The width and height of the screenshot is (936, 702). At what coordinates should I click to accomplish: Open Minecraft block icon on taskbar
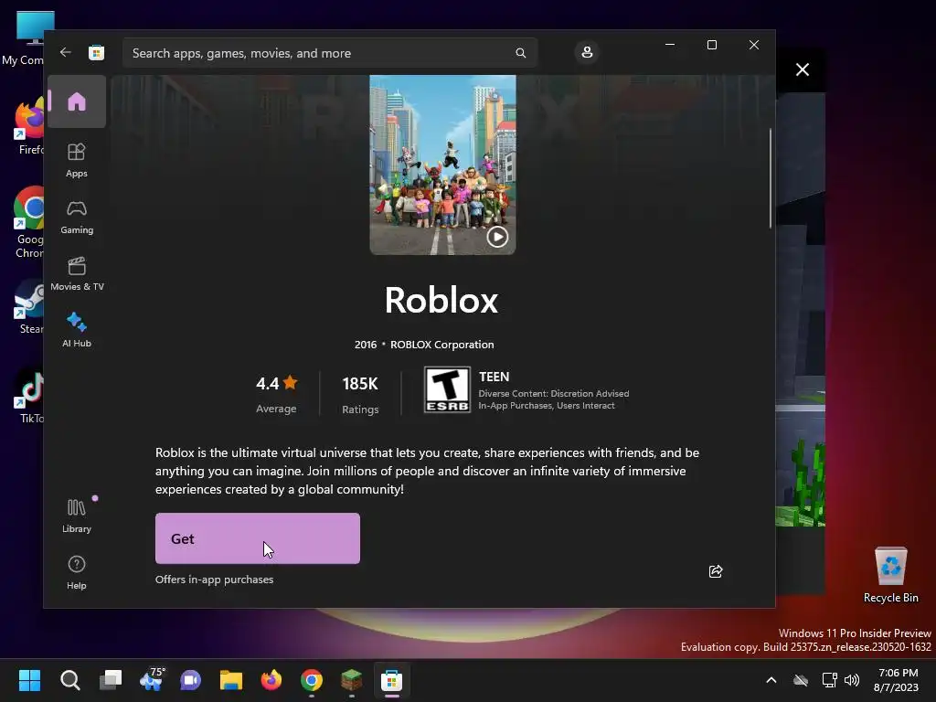click(x=352, y=680)
